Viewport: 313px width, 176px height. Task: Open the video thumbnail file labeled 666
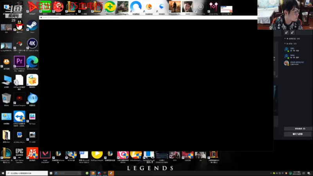6,28
